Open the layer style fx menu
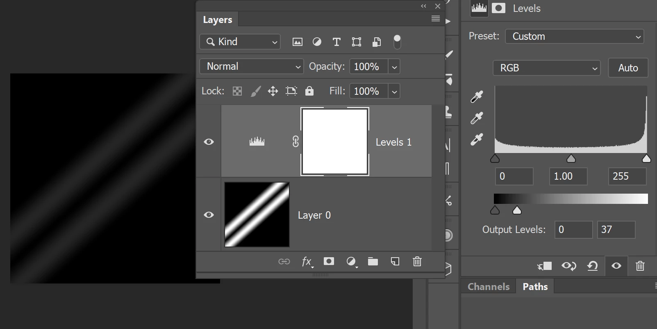 (307, 262)
